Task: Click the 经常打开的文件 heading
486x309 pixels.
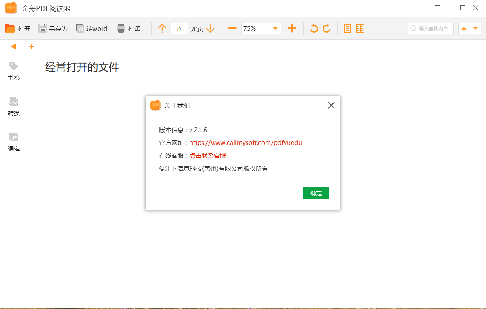Action: pos(82,67)
